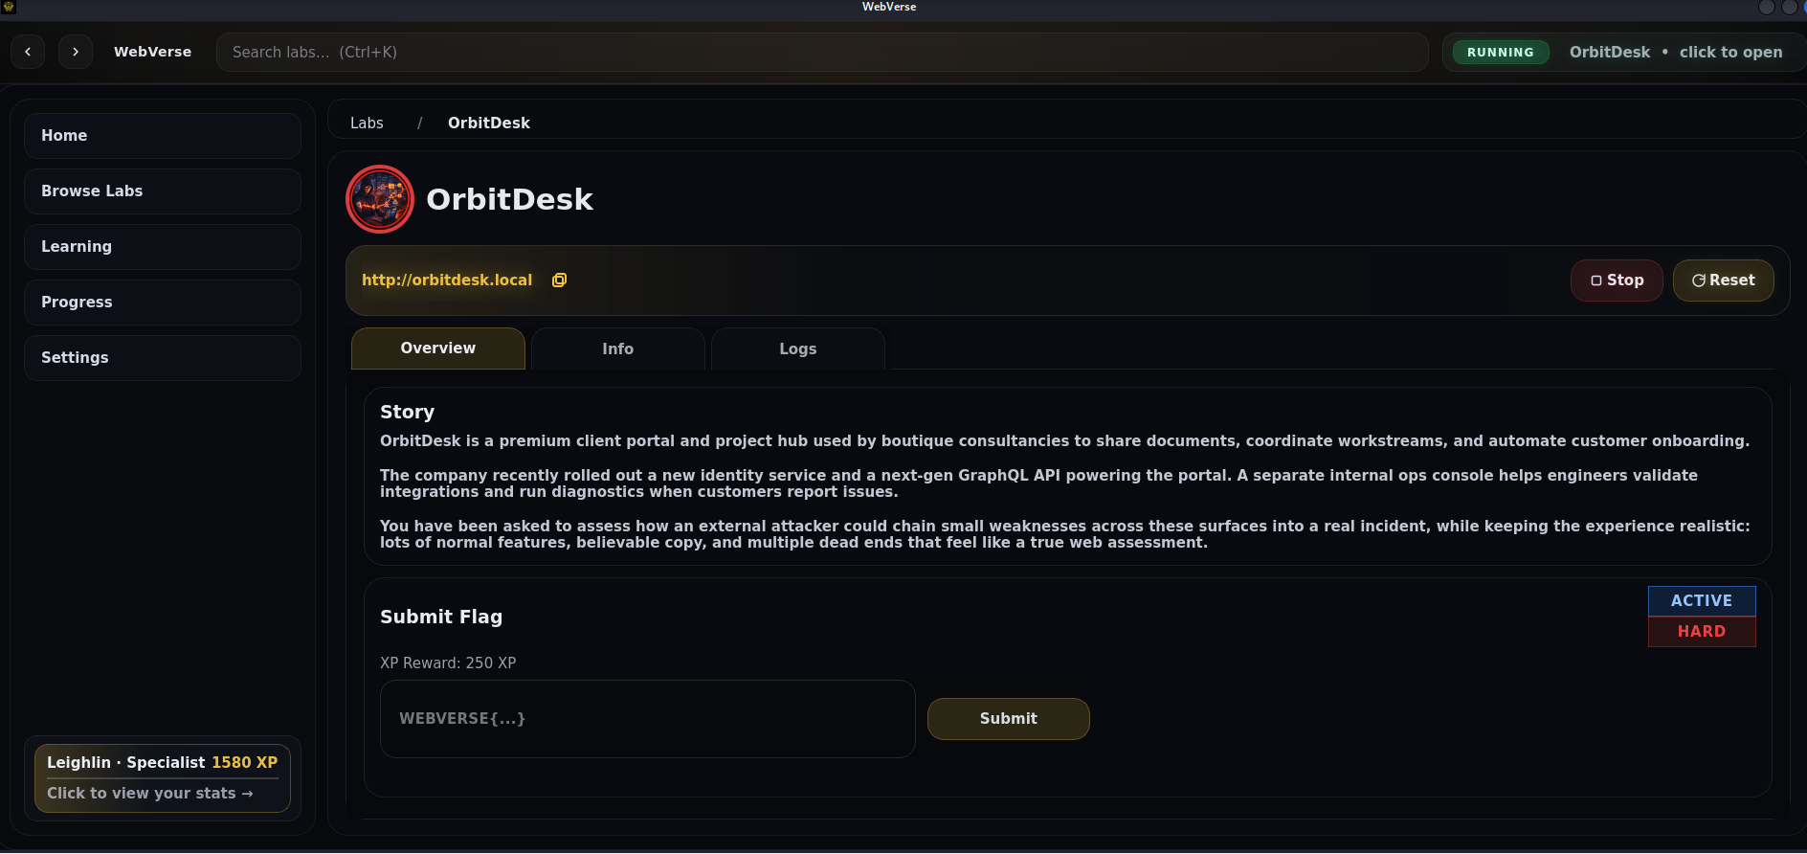Open the Learning section
This screenshot has width=1807, height=854.
[x=163, y=247]
